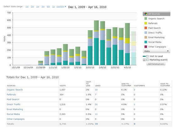Click the Direct Traffic blue legend swatch
The image size is (184, 129).
(146, 33)
